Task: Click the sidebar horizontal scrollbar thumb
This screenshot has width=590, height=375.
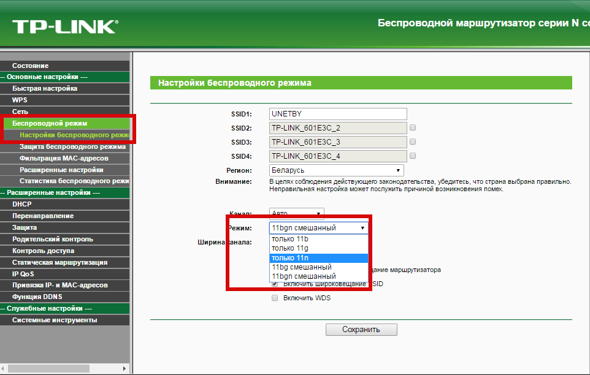Action: pyautogui.click(x=48, y=369)
